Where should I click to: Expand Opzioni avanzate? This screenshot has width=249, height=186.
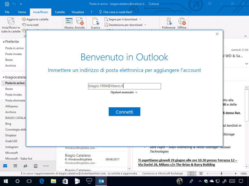click(124, 92)
